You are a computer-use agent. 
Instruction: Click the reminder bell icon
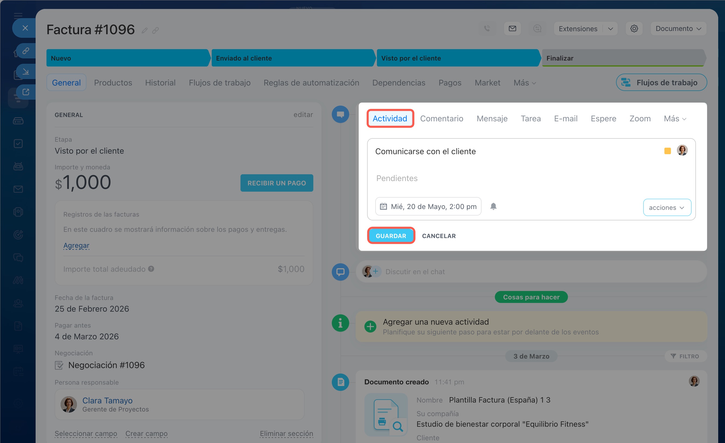(493, 206)
